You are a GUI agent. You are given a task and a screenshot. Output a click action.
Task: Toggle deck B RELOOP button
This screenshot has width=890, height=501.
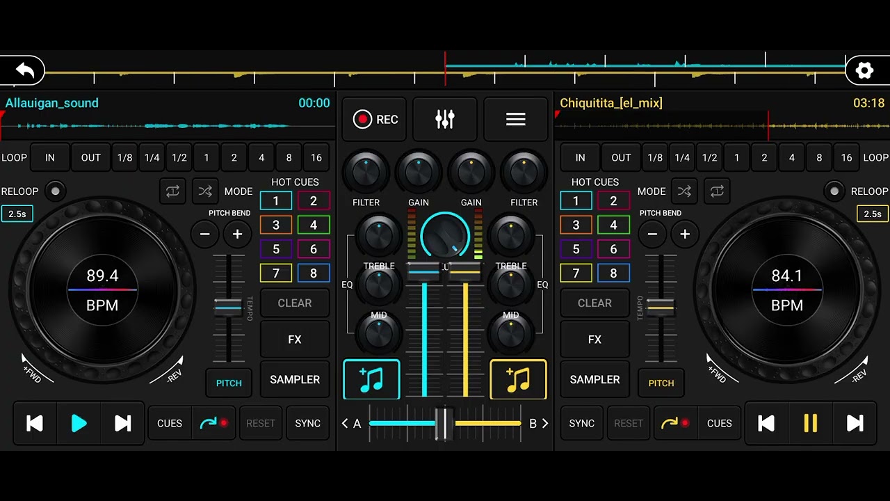click(x=834, y=191)
